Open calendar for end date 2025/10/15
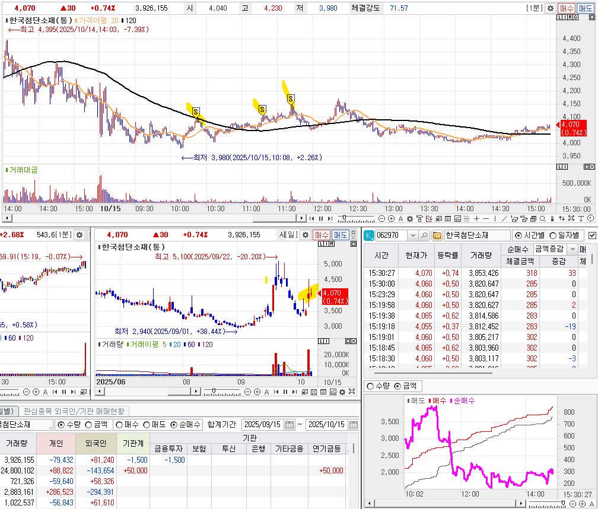Screen dimensions: 598x509 point(354,425)
